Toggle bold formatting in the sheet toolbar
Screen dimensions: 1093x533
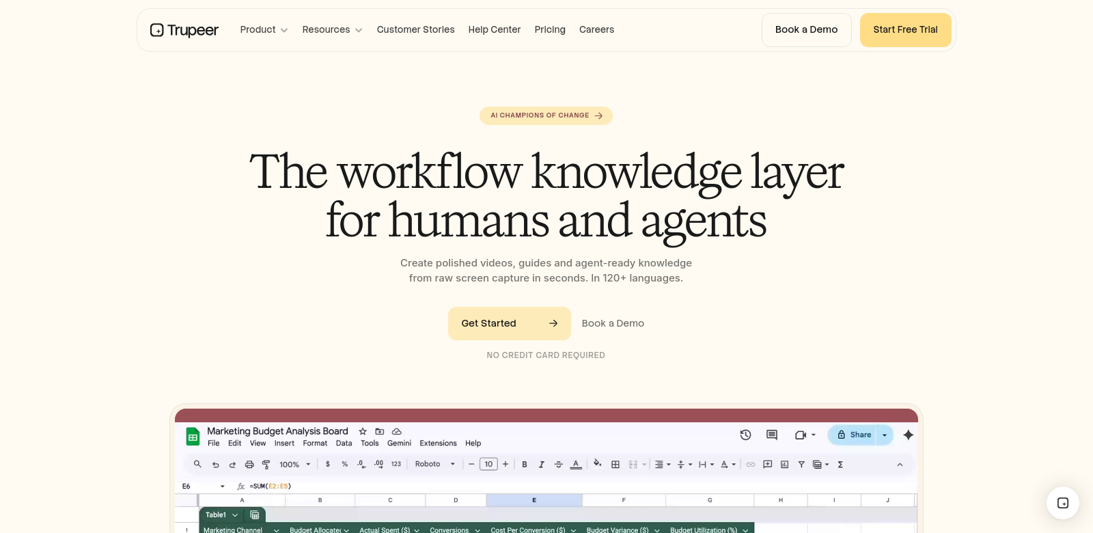[x=525, y=465]
